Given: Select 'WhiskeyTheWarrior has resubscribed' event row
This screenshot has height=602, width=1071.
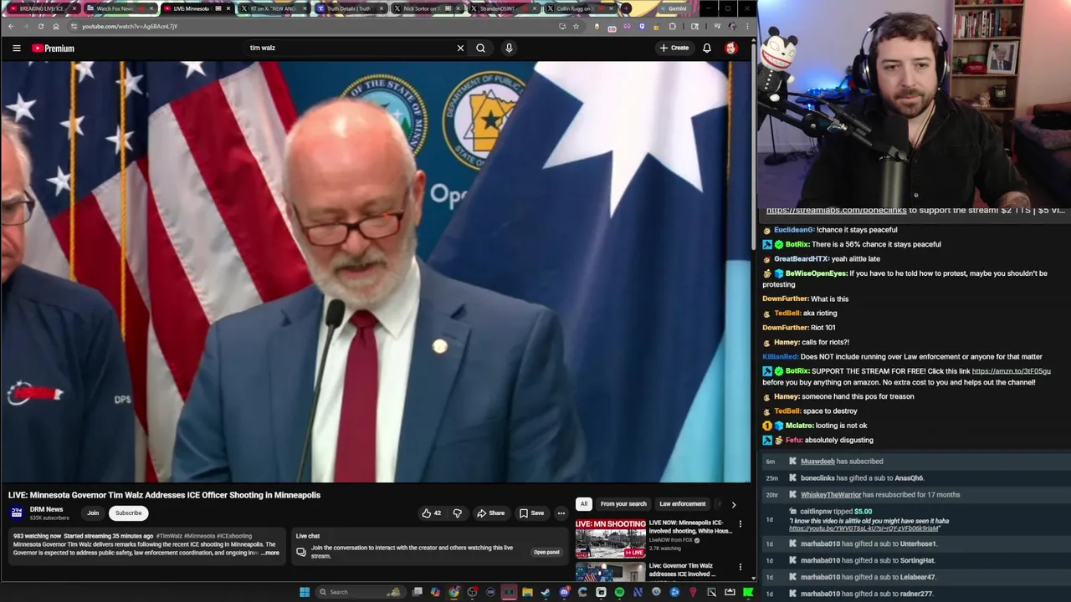Looking at the screenshot, I should [x=915, y=495].
